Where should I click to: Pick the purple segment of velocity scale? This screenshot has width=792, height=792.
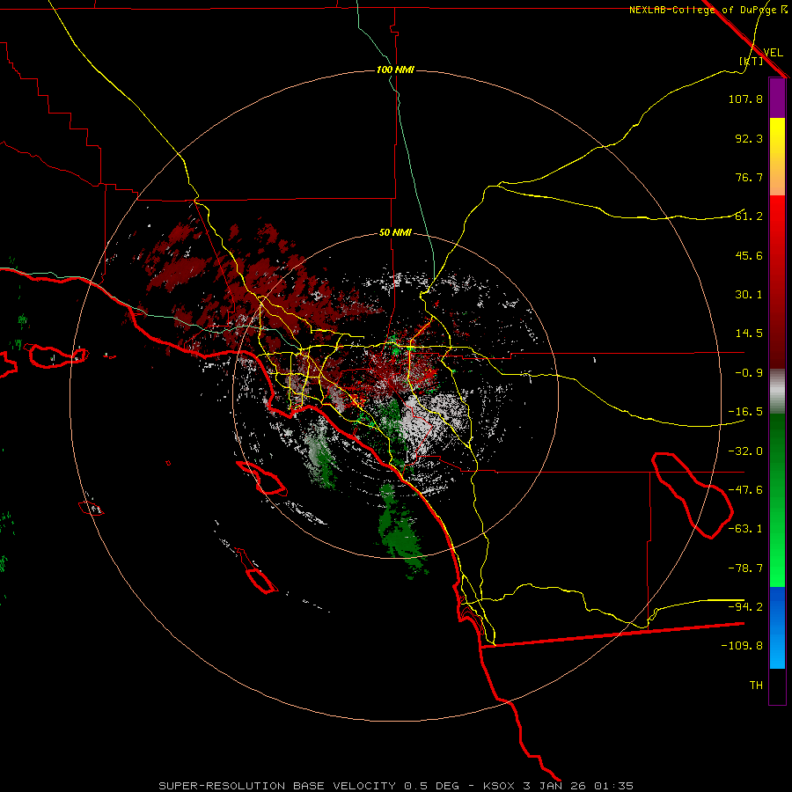[777, 98]
